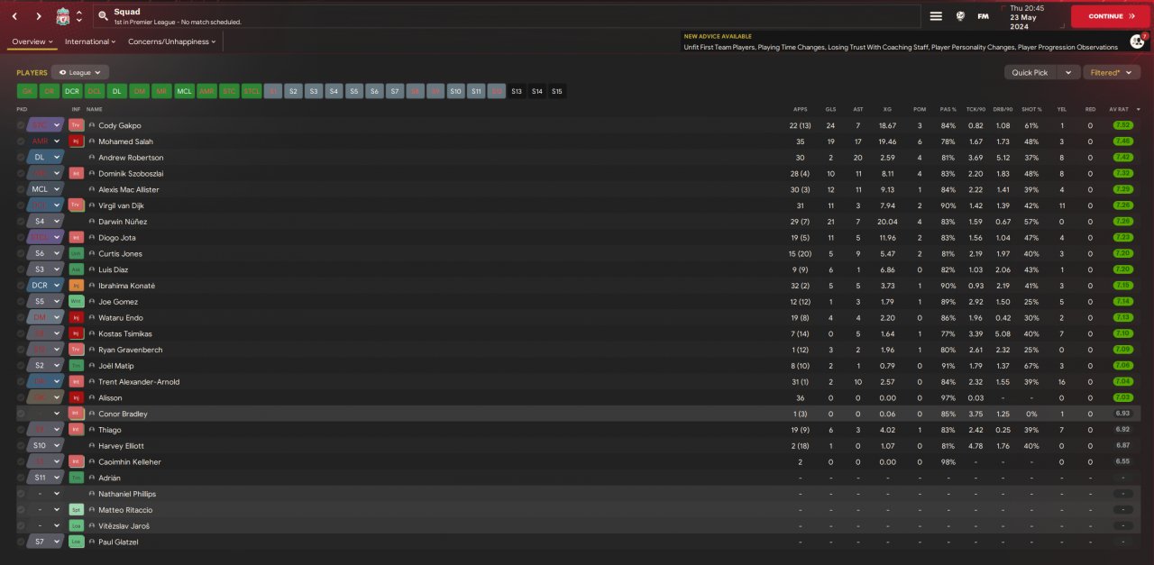
Task: Sort by the AV RAT column header
Action: click(1119, 109)
